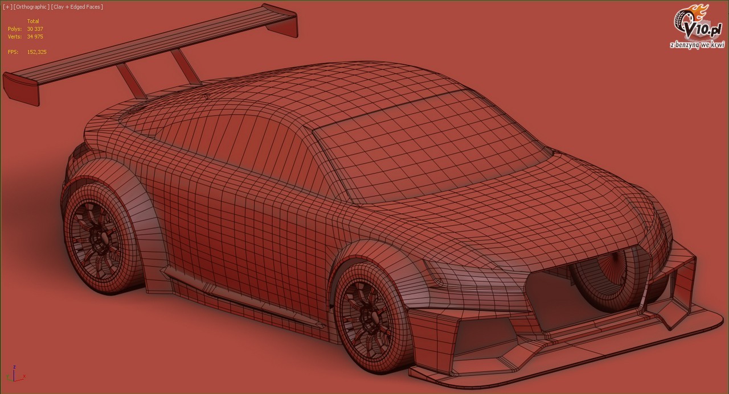Open the Clay + Edged Faces shading menu
Screen dimensions: 729x394
pos(77,7)
